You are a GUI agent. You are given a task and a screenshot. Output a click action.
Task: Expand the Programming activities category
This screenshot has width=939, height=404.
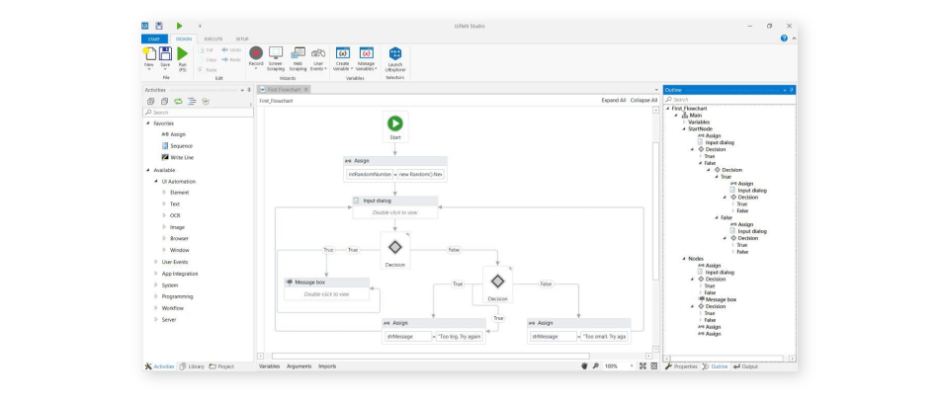[156, 296]
